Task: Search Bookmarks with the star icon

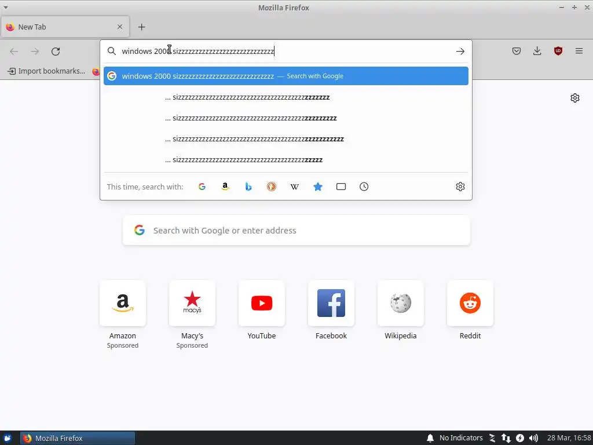Action: [x=318, y=187]
